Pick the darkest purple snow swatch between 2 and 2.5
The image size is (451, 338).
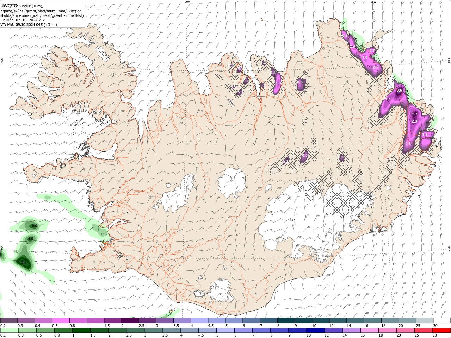coord(130,321)
